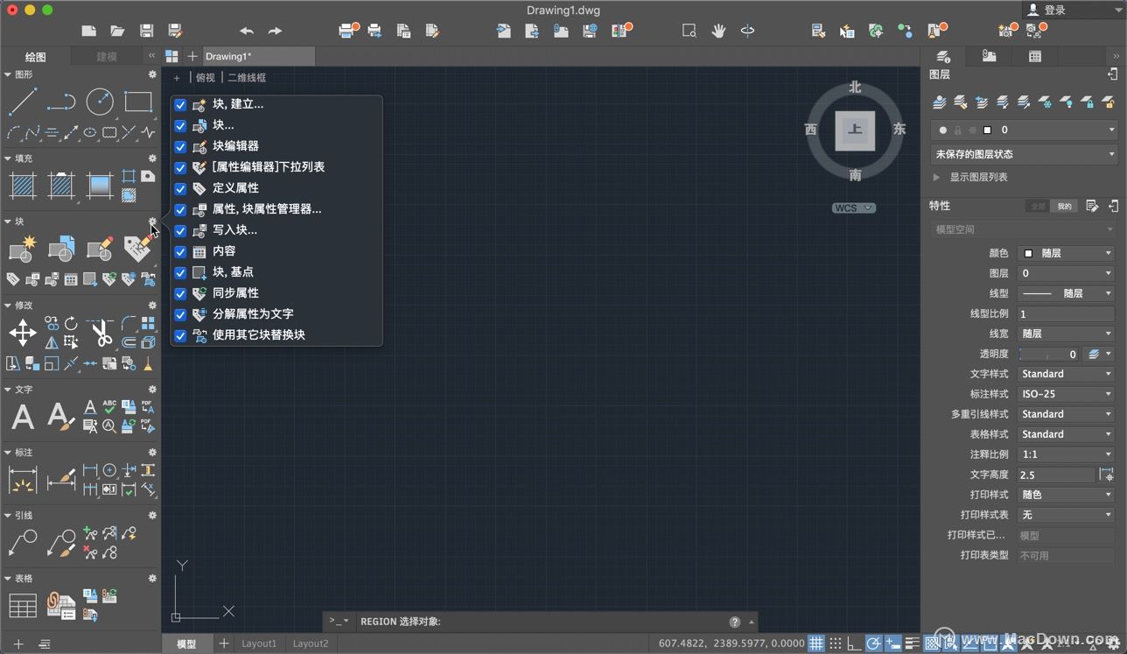Screen dimensions: 1127x654
Task: Uncheck 块编辑器 in the block tools menu
Action: pos(179,146)
